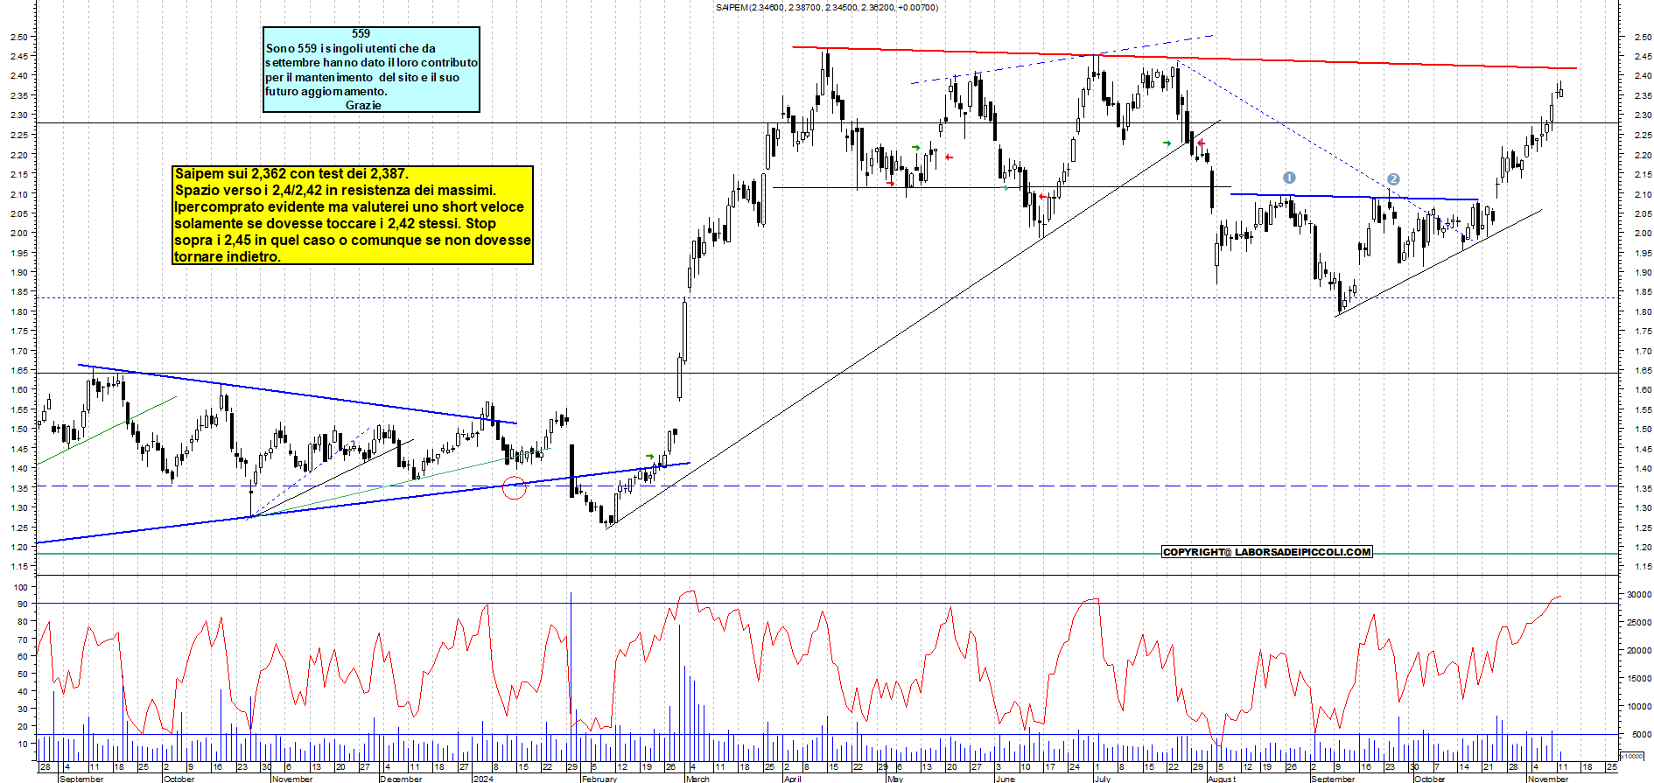The width and height of the screenshot is (1654, 783).
Task: Click the '10' oscillator scale label
Action: click(23, 744)
